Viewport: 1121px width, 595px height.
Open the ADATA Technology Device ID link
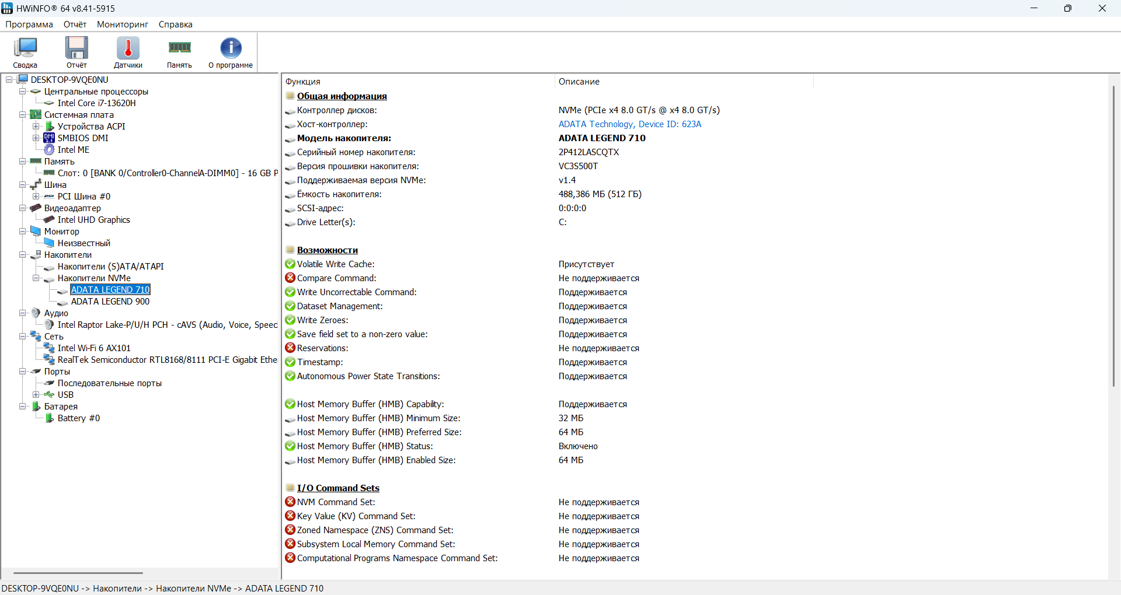pos(630,124)
